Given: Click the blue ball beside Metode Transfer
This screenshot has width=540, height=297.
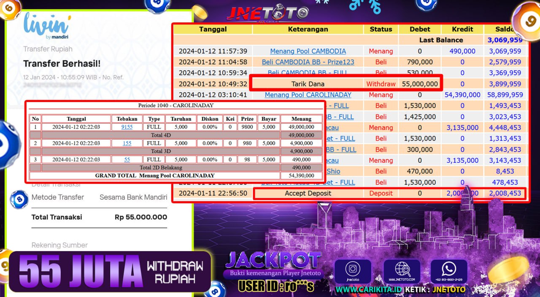Looking at the screenshot, I should click(x=19, y=199).
